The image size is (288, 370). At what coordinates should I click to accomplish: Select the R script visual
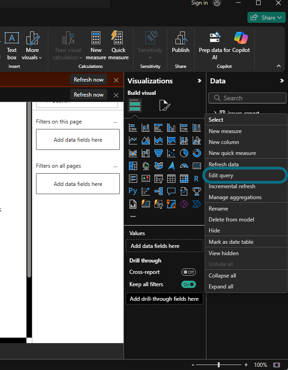(197, 179)
